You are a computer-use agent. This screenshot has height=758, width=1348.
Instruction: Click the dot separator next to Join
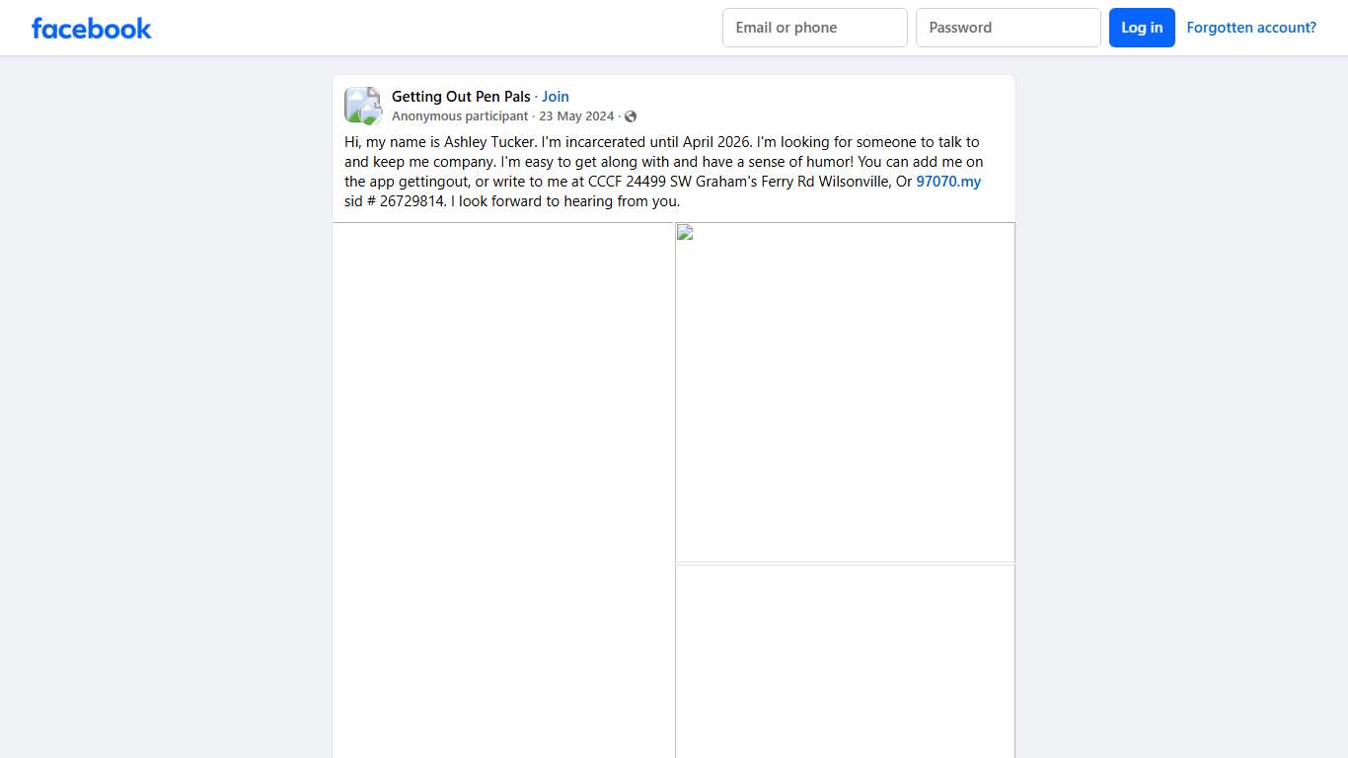(x=536, y=96)
